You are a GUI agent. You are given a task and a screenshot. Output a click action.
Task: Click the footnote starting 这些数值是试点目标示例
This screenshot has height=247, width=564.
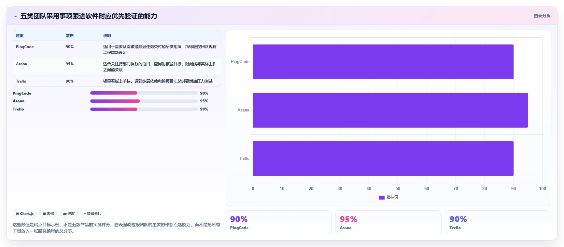[116, 228]
